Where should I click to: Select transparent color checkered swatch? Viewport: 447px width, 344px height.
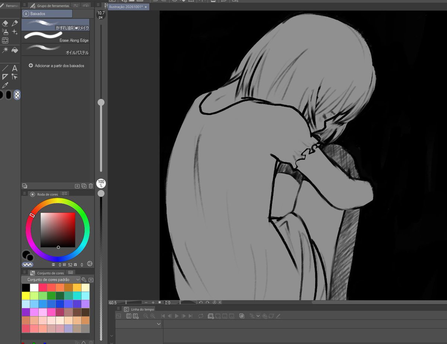(x=17, y=95)
